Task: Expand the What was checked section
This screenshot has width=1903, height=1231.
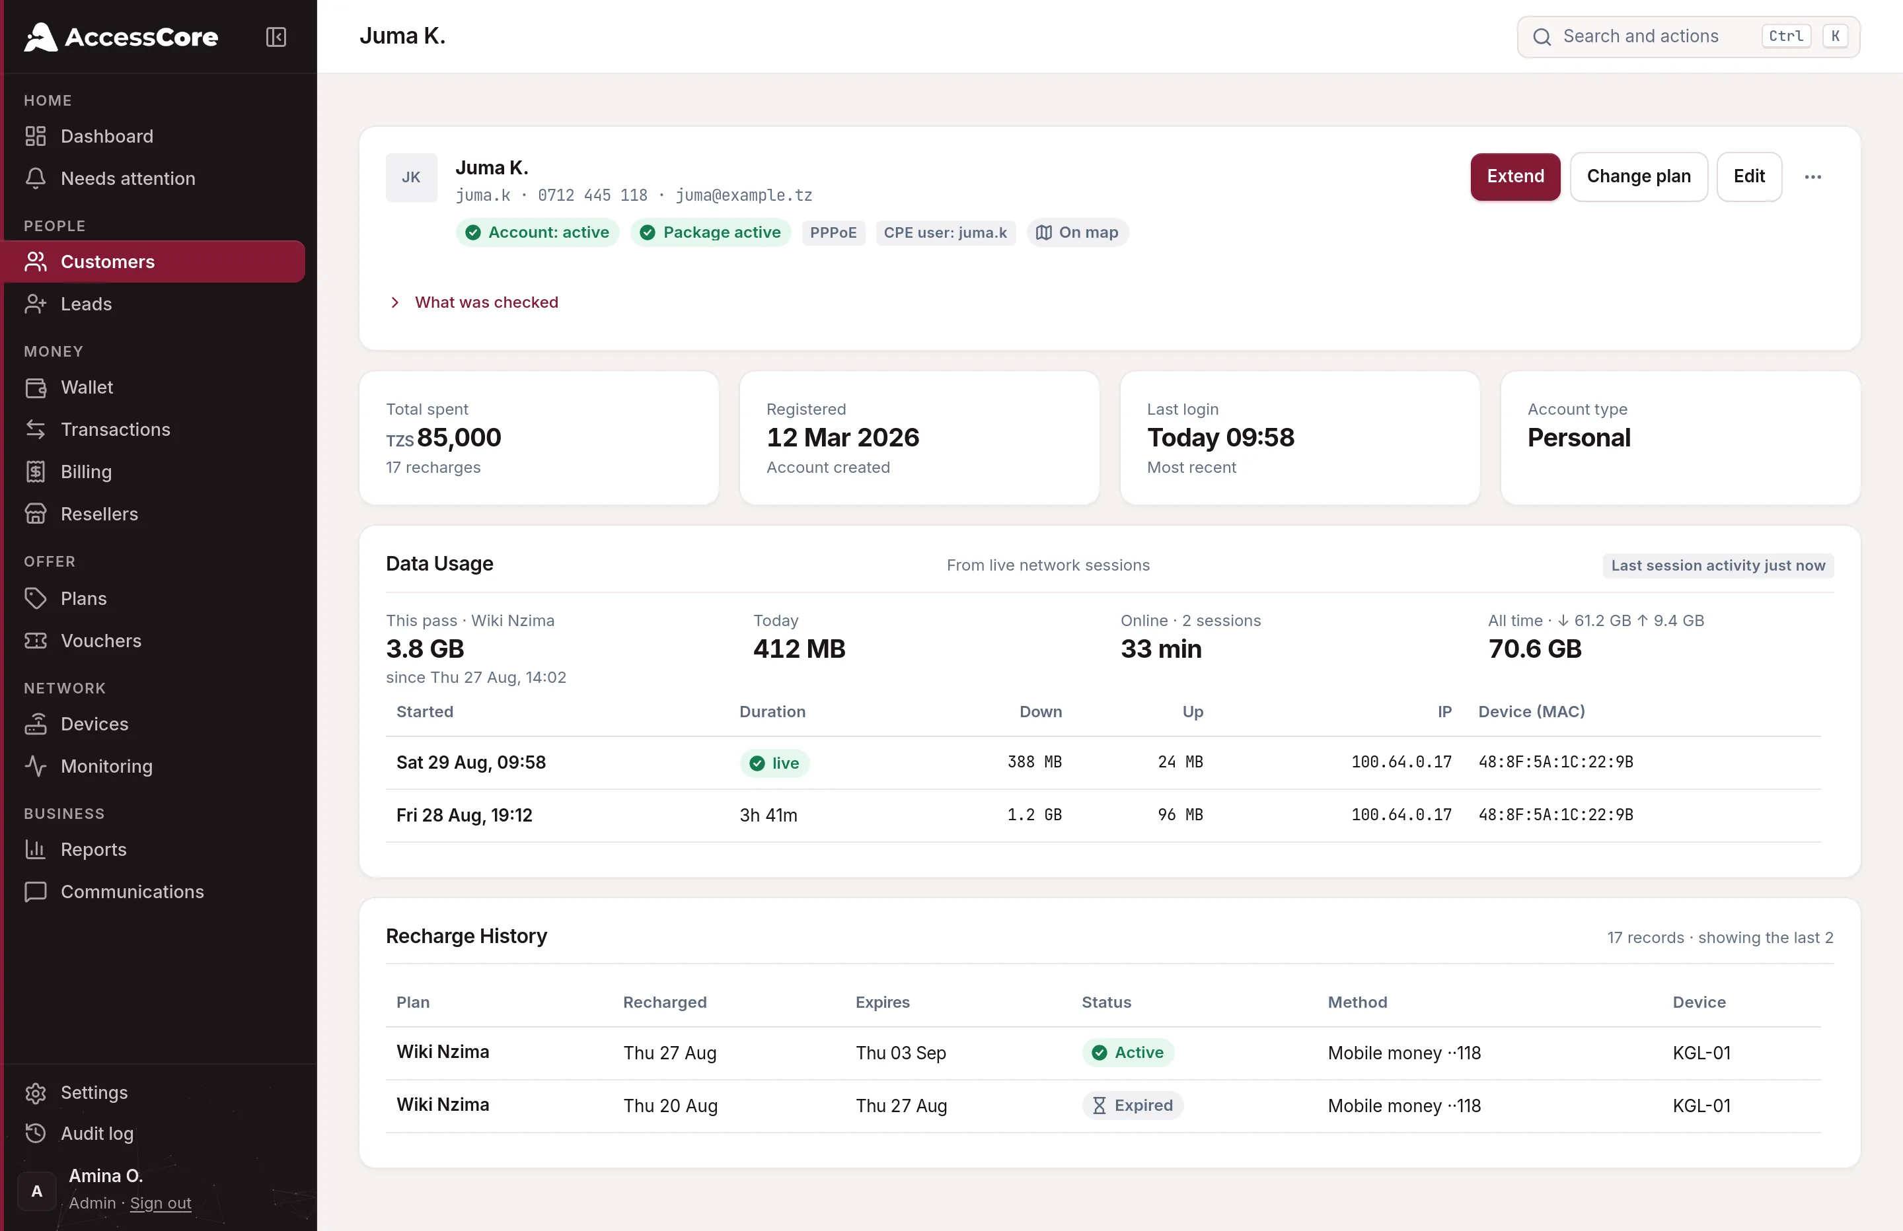Action: point(474,302)
